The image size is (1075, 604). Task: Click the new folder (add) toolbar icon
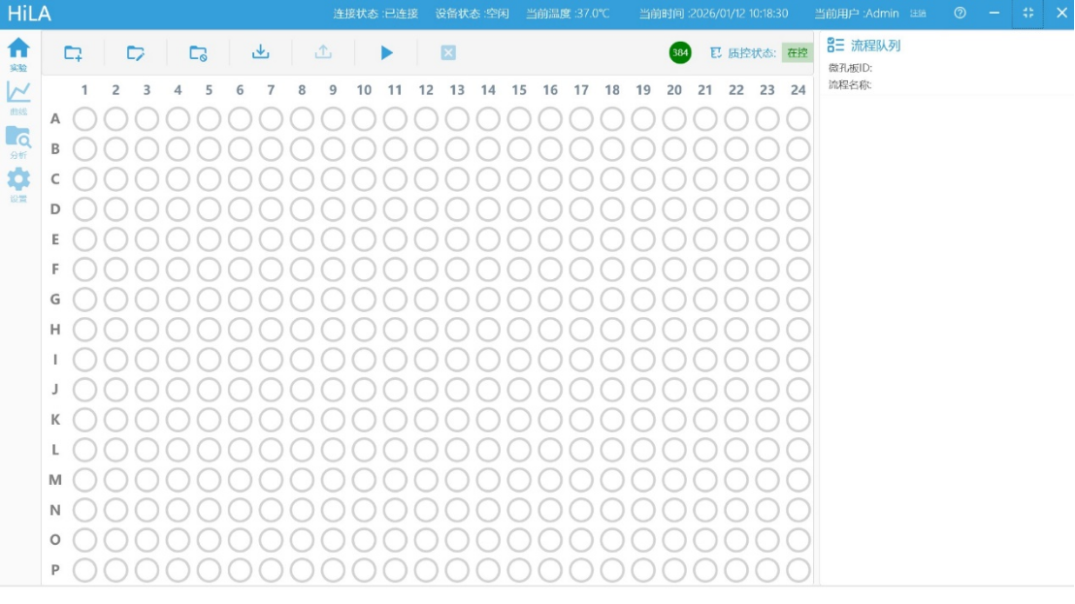coord(73,53)
